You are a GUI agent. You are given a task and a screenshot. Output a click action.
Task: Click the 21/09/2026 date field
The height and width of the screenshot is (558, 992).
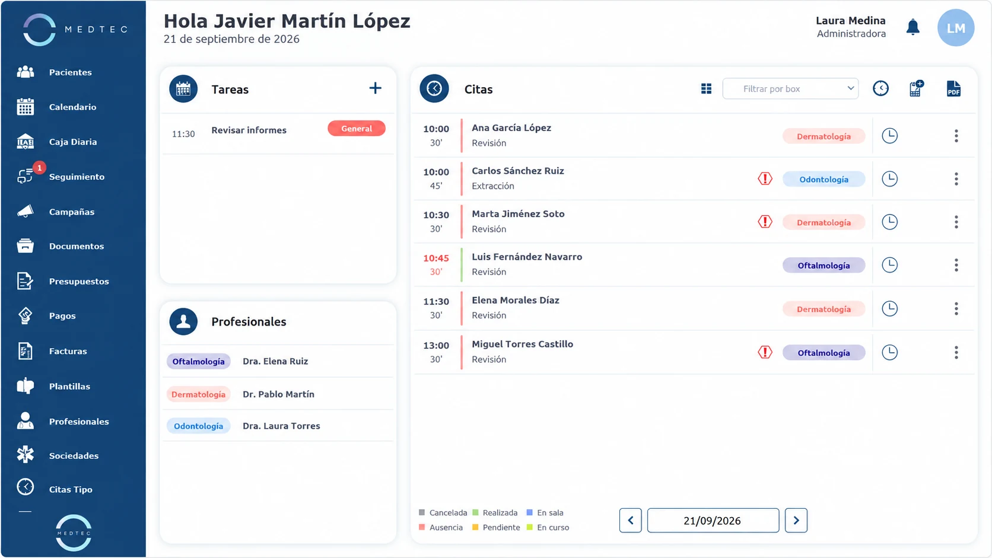tap(713, 520)
